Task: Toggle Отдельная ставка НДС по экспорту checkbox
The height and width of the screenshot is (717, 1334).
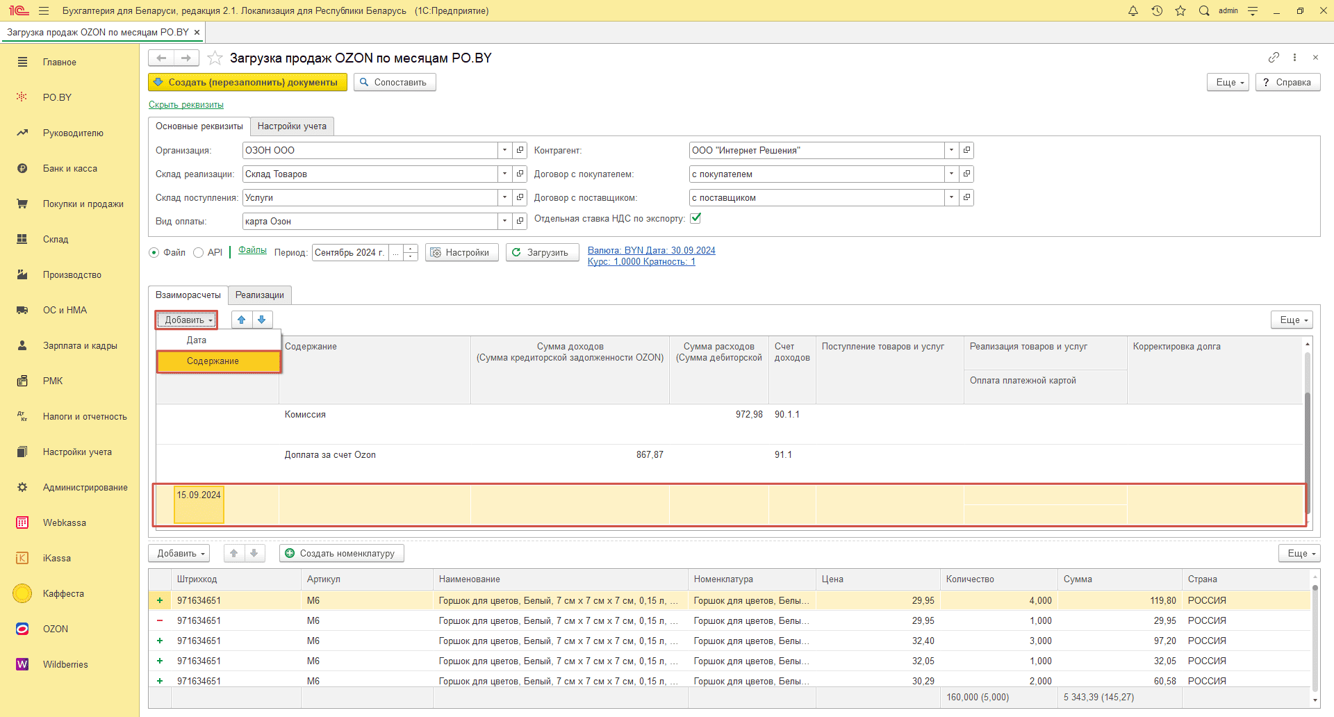Action: click(695, 218)
